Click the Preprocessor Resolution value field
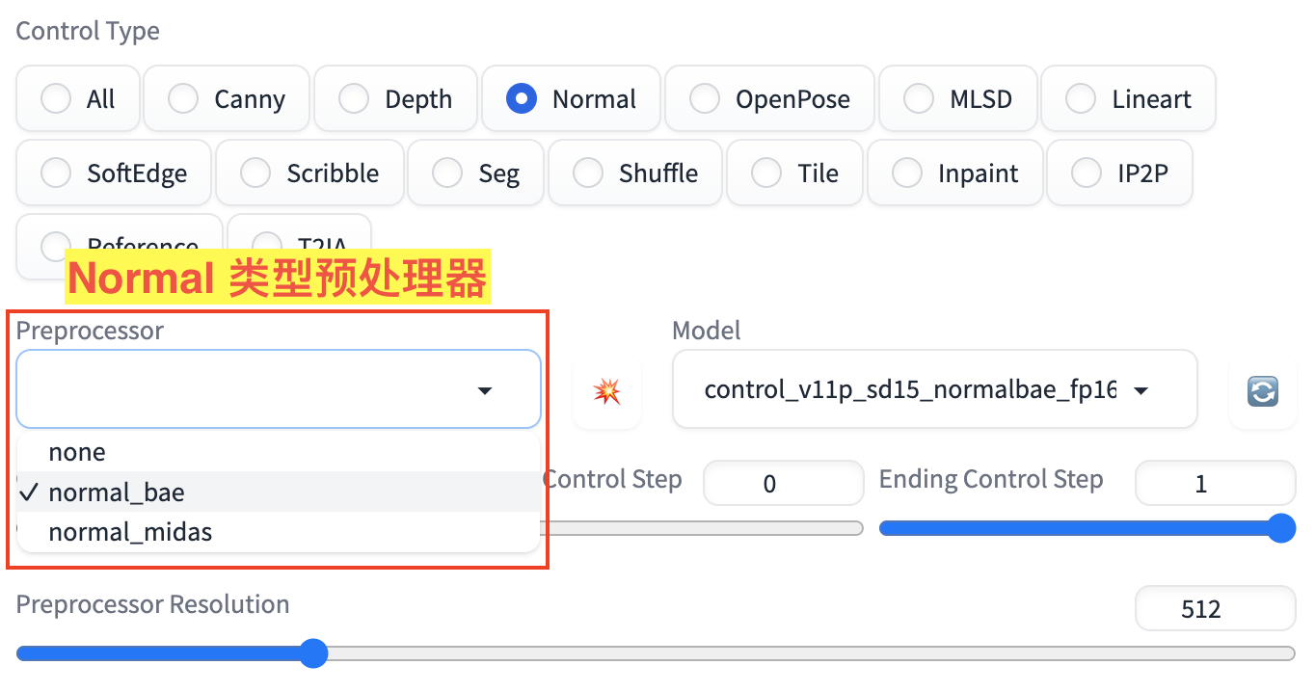 coord(1215,609)
